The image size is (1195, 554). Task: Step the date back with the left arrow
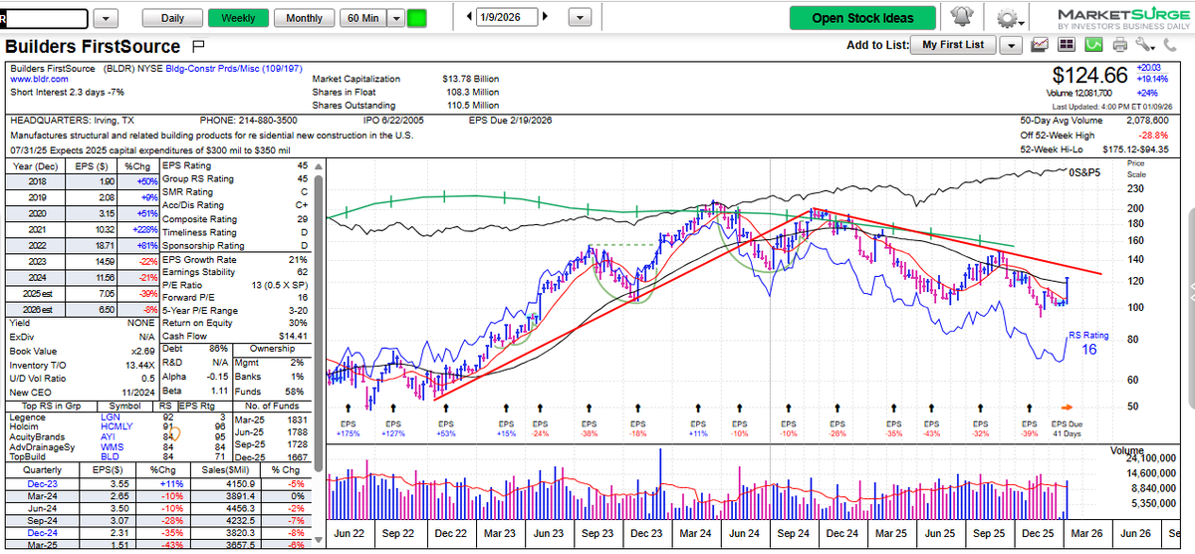pyautogui.click(x=468, y=17)
